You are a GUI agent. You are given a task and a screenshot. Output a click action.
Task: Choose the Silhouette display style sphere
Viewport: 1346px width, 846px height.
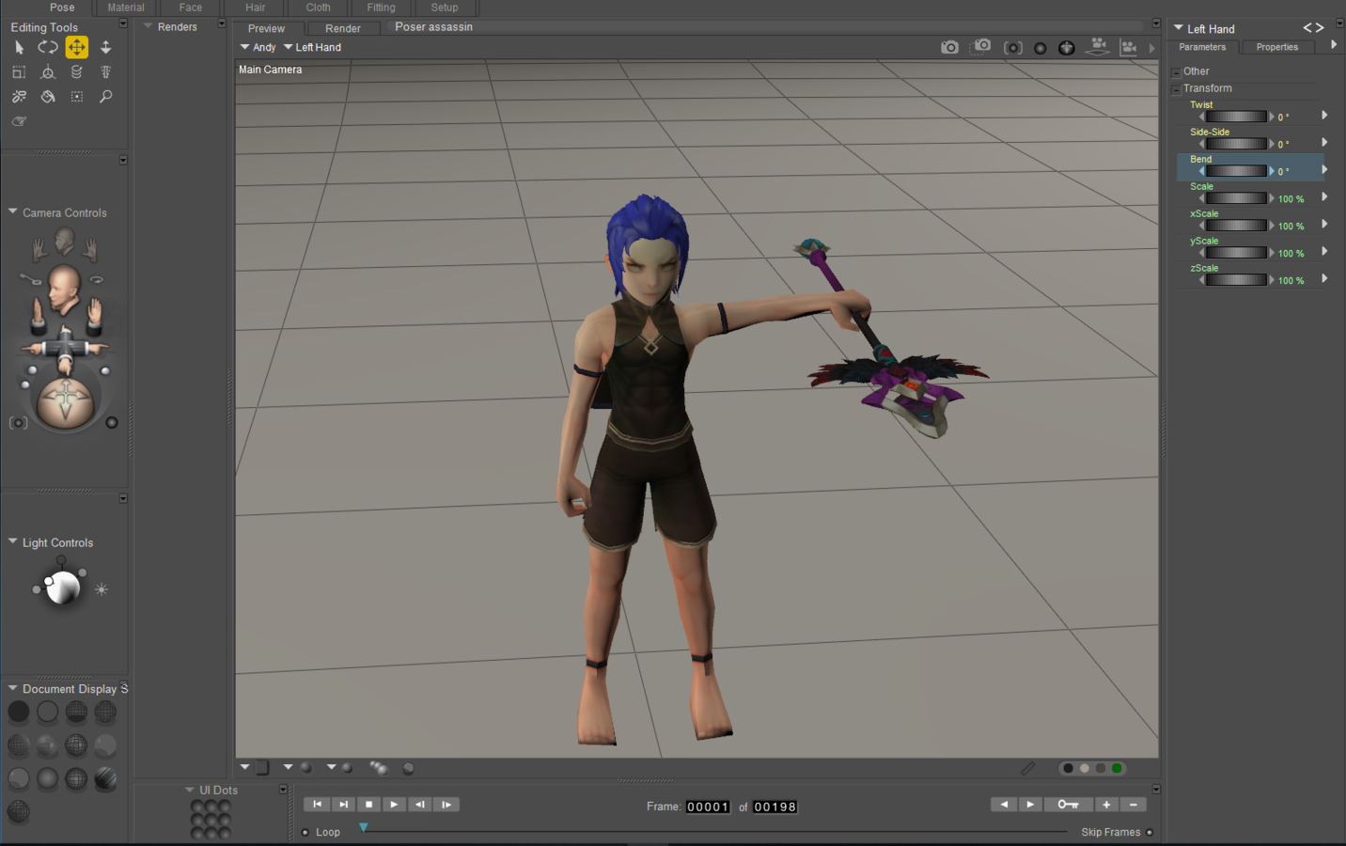coord(18,713)
